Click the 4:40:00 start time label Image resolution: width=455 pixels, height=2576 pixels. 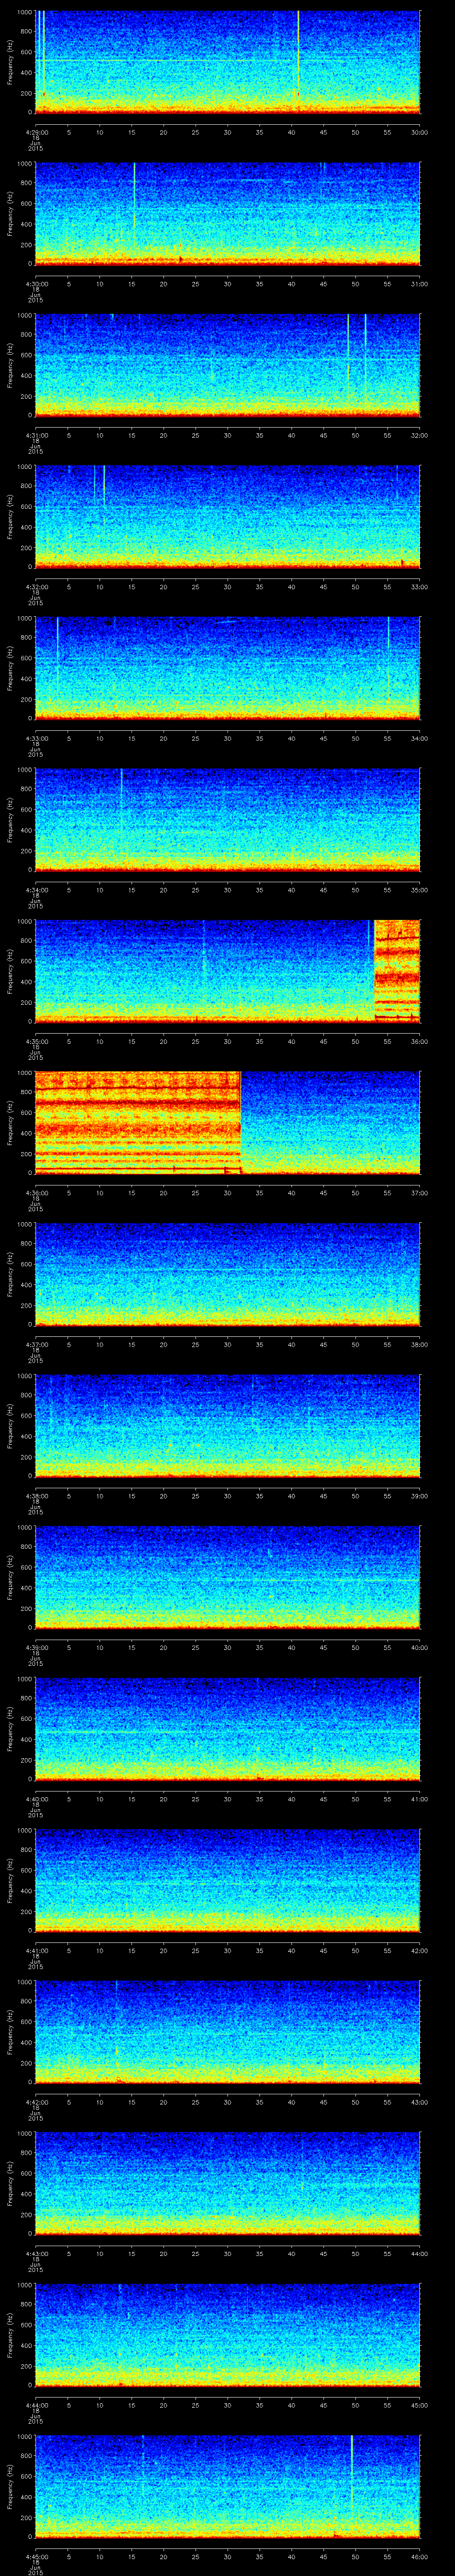pos(36,1799)
